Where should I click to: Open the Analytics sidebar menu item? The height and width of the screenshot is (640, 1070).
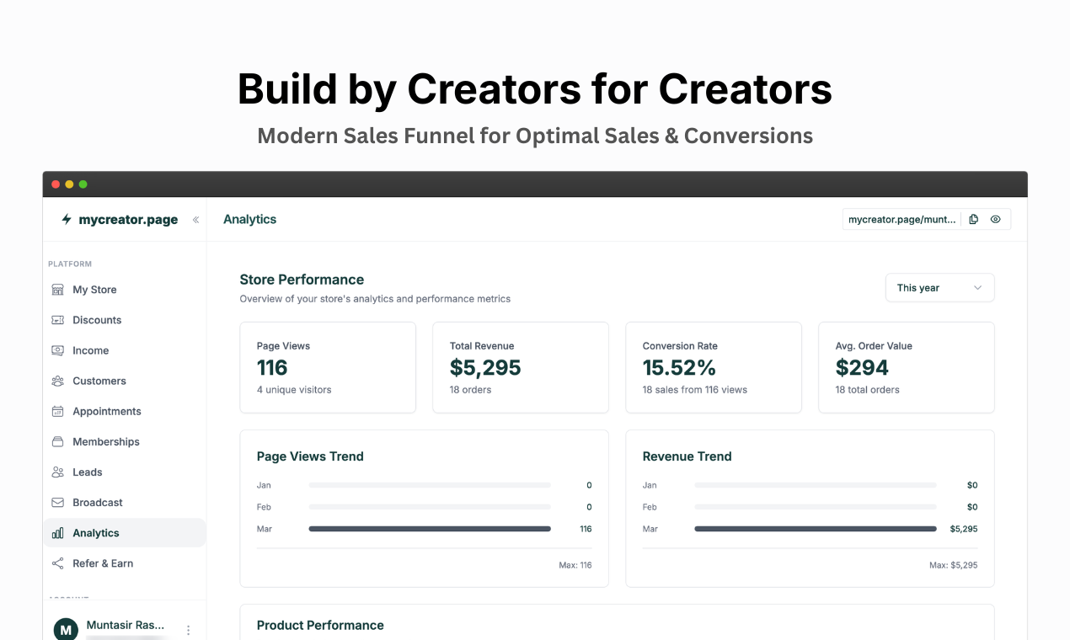[96, 533]
